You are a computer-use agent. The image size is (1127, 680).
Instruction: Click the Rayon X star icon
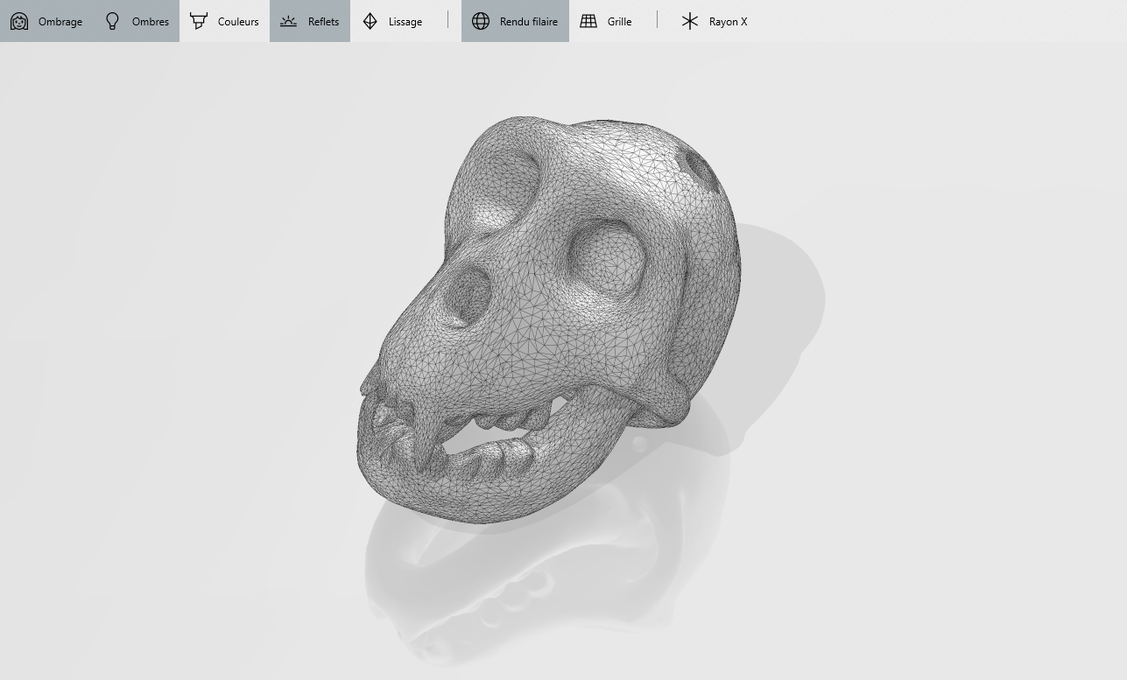pyautogui.click(x=690, y=21)
